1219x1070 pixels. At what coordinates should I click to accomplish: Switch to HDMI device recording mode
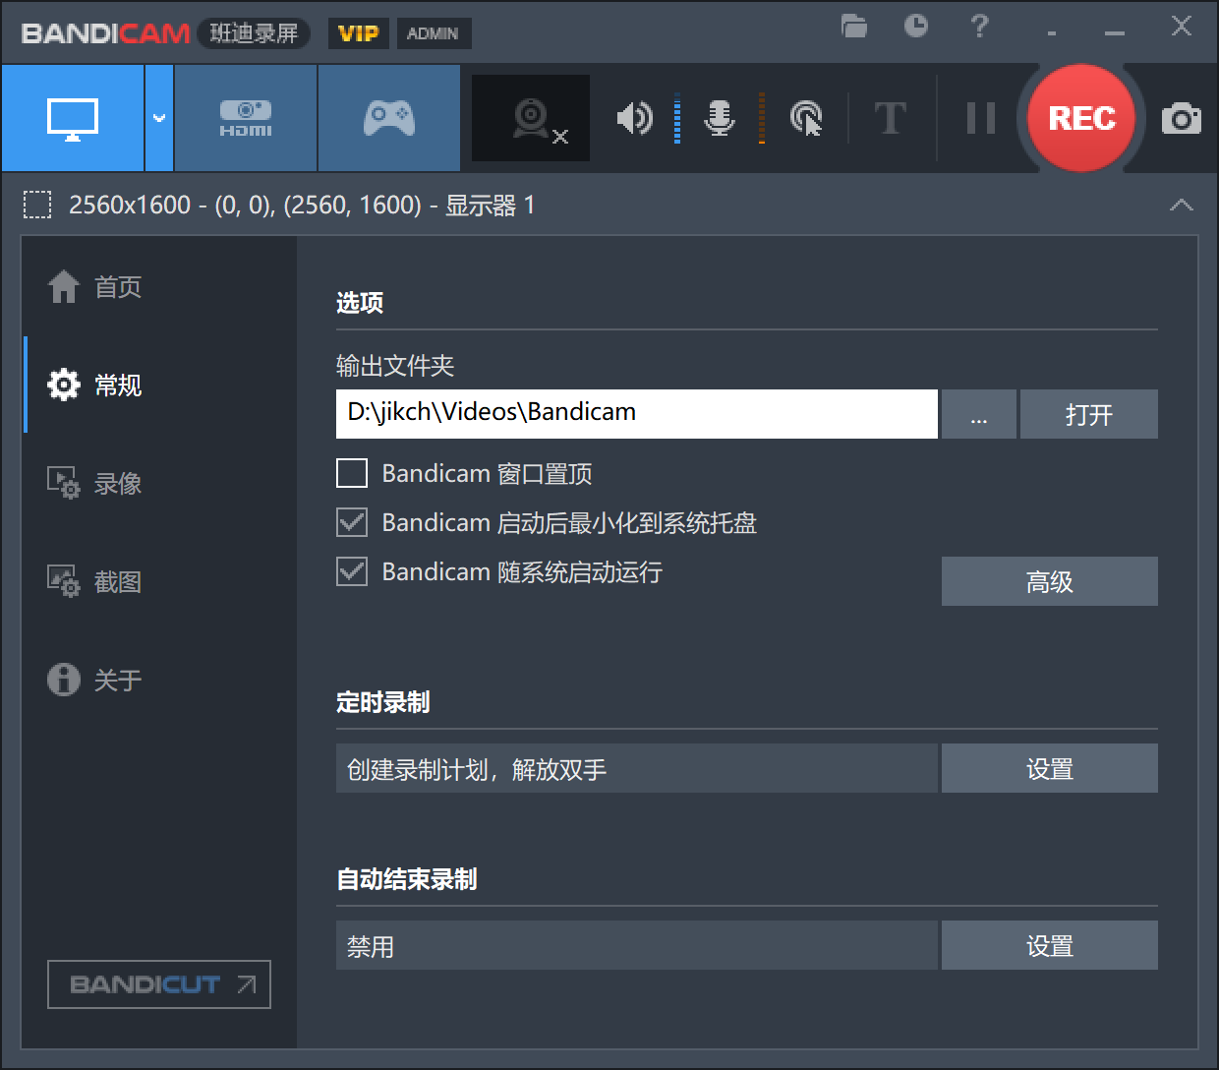pos(246,119)
